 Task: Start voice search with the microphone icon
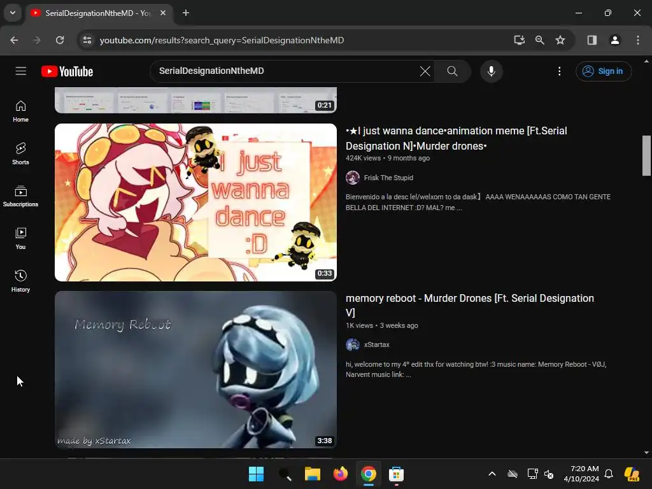tap(491, 71)
